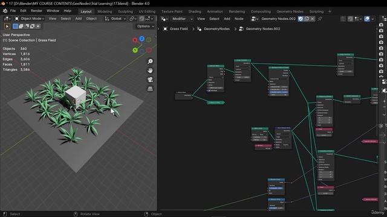The width and height of the screenshot is (387, 217).
Task: Switch to the Compositing workspace tab
Action: pos(261,11)
